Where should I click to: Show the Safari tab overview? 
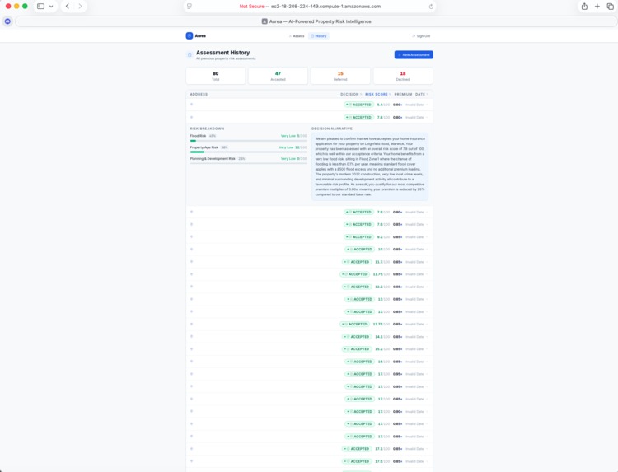point(610,7)
